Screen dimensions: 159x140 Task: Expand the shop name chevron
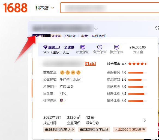click(96, 29)
